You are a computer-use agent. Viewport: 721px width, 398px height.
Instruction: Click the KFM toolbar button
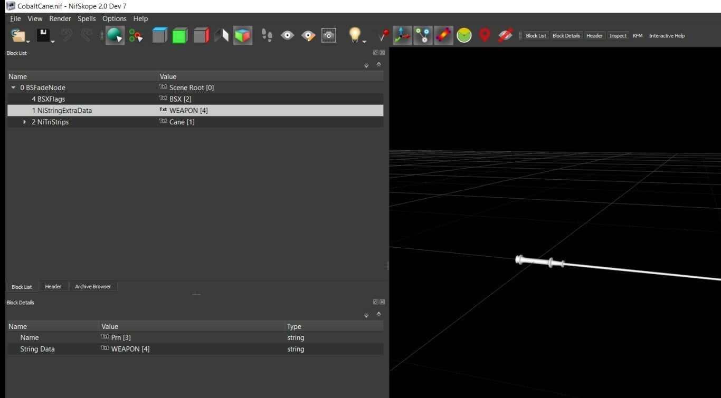click(638, 35)
